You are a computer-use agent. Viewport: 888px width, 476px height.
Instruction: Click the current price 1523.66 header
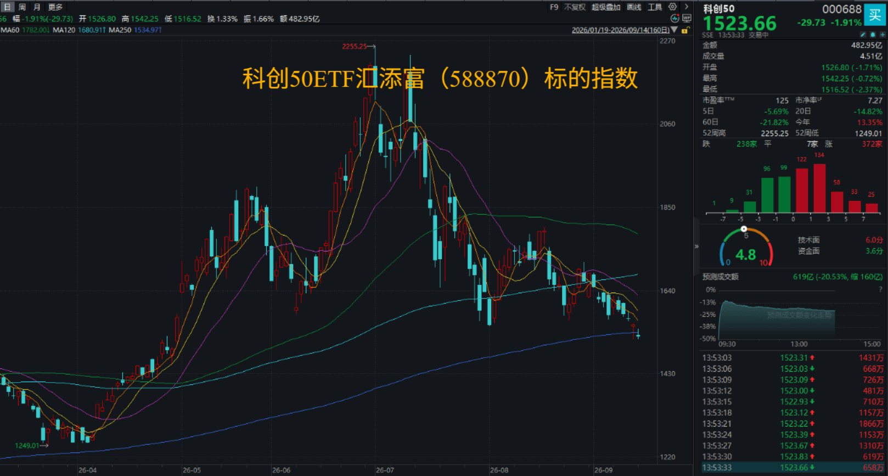click(x=740, y=24)
